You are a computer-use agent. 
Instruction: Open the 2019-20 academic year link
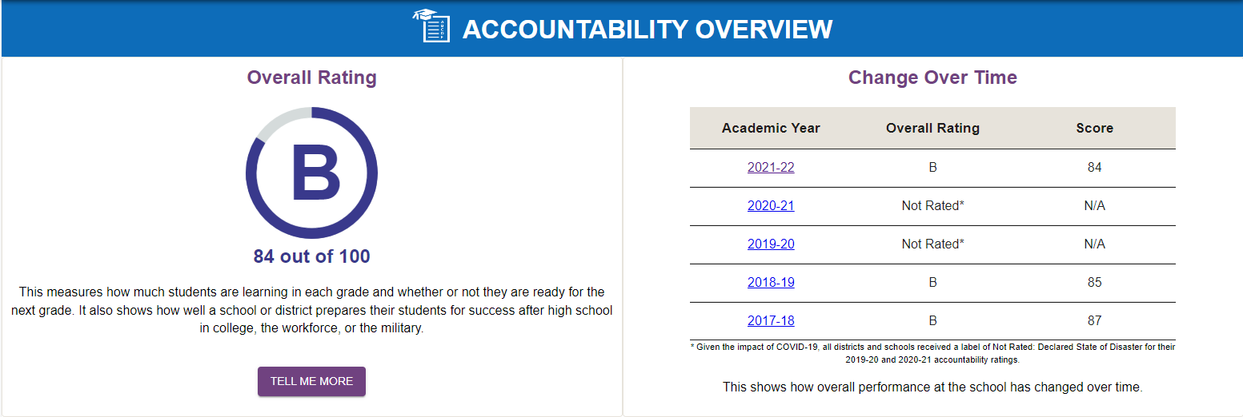click(x=771, y=244)
